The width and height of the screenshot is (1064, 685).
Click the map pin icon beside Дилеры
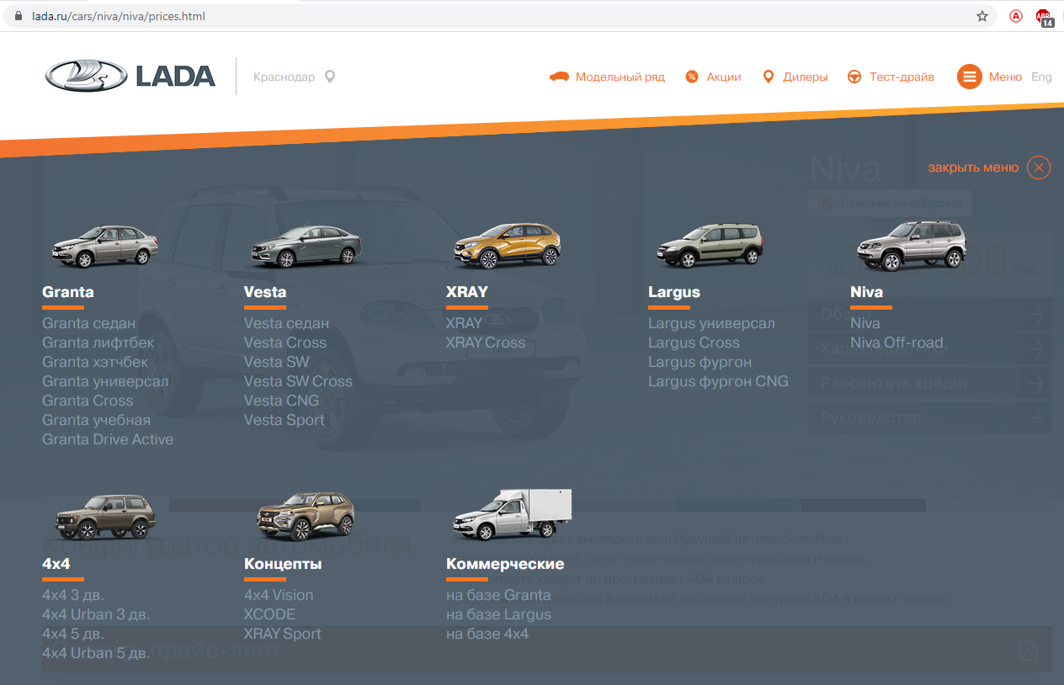(768, 77)
